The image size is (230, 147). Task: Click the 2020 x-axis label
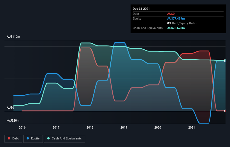pos(158,127)
